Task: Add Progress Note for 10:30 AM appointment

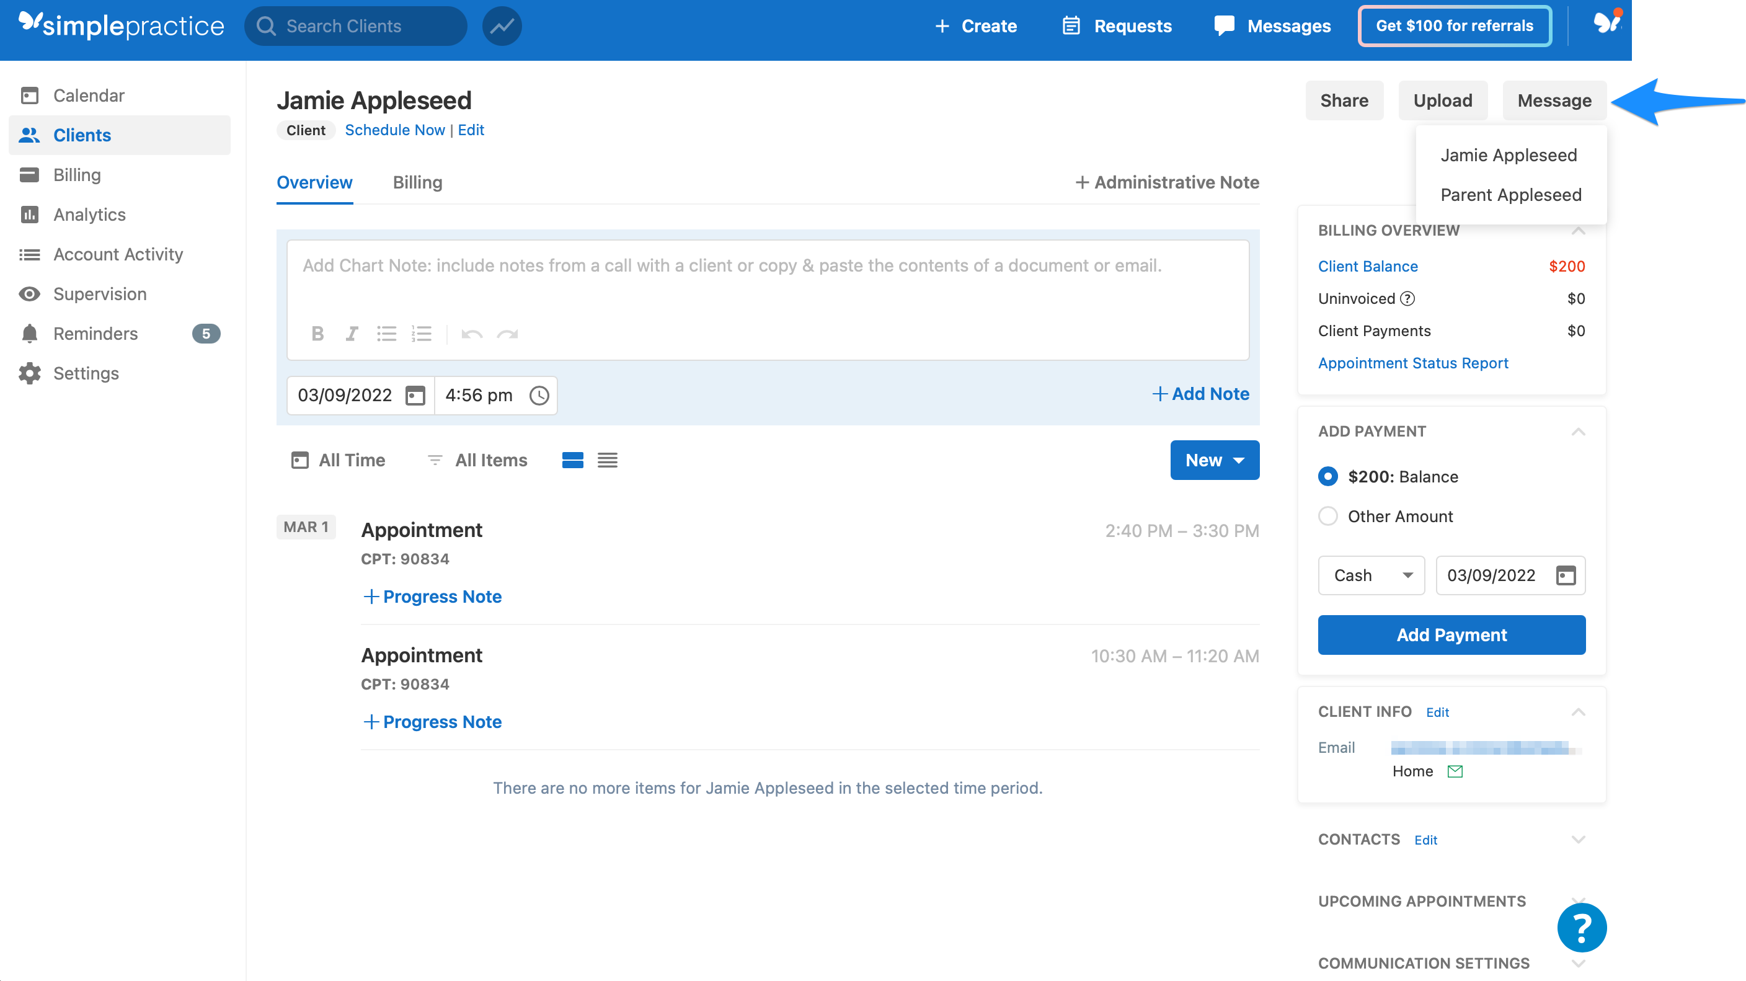Action: [x=432, y=721]
